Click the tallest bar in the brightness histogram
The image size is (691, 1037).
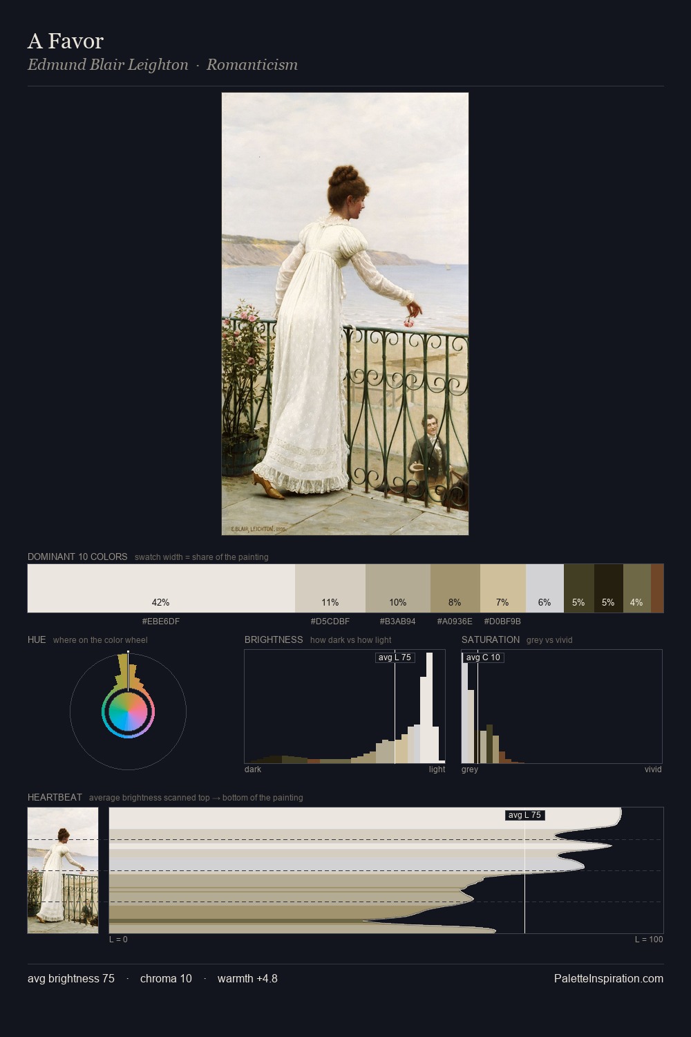(x=430, y=708)
